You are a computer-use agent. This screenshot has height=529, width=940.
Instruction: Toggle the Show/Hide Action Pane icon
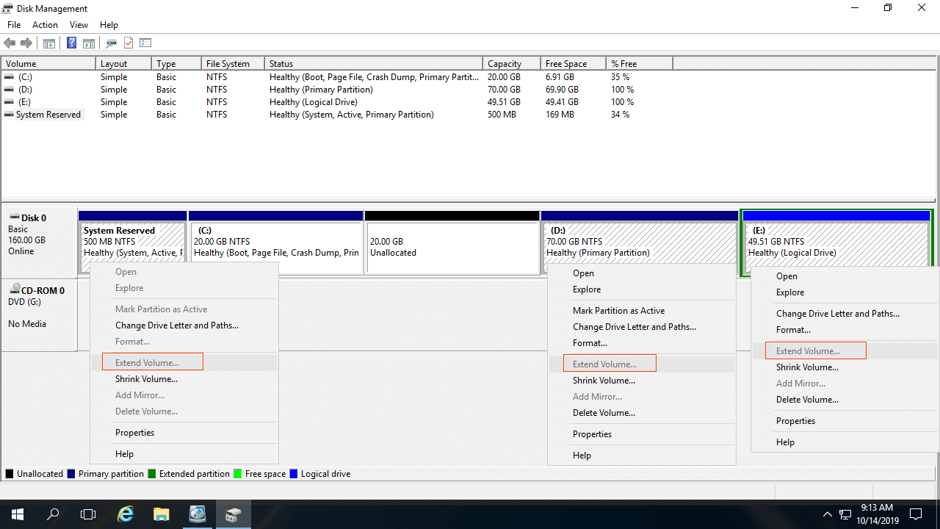pyautogui.click(x=88, y=43)
